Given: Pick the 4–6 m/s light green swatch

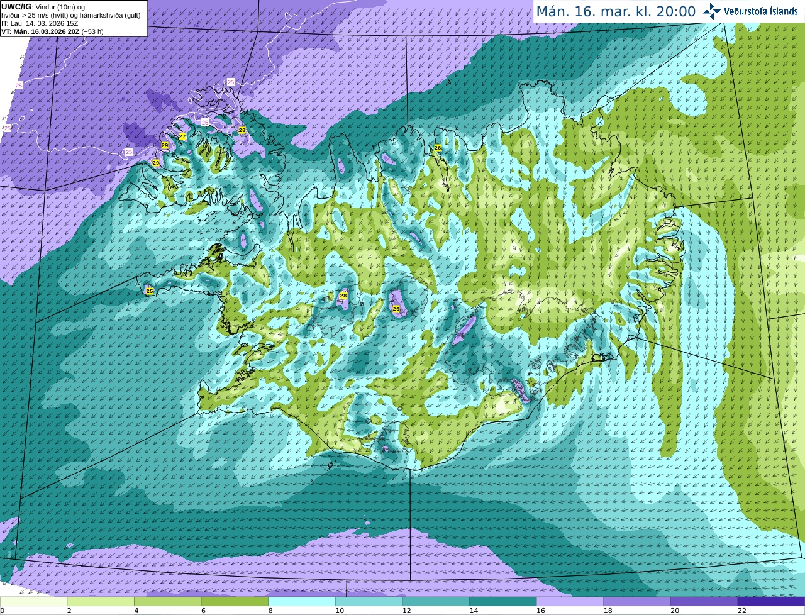Looking at the screenshot, I should [167, 602].
